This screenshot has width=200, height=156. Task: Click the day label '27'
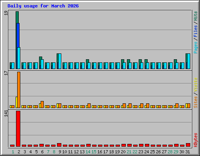[164, 152]
